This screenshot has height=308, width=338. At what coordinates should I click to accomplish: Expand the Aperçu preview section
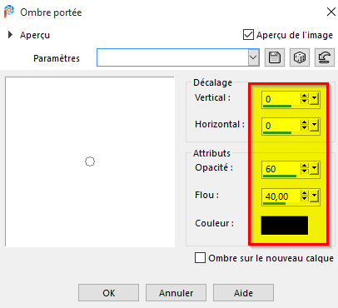[11, 35]
